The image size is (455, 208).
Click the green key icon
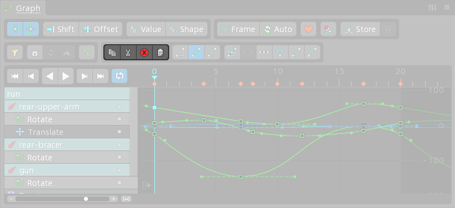87,53
